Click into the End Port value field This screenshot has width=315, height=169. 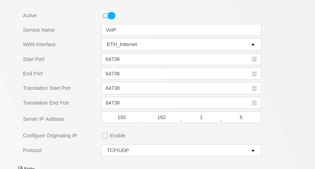coord(176,74)
